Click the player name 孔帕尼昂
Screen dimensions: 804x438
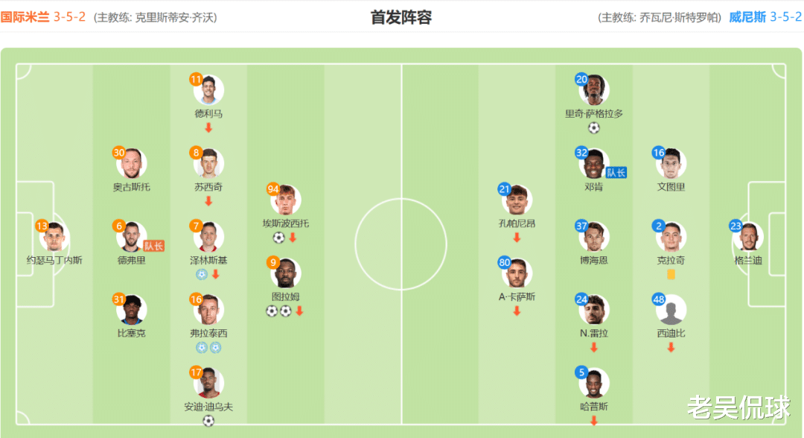[517, 223]
